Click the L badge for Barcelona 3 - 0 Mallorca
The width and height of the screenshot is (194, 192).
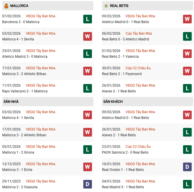88,19
